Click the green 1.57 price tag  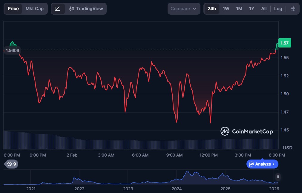point(284,43)
